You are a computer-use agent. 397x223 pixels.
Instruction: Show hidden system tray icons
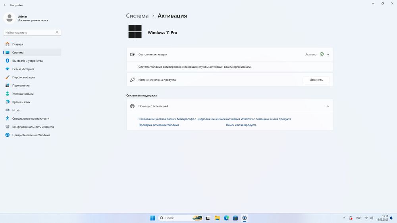point(344,218)
